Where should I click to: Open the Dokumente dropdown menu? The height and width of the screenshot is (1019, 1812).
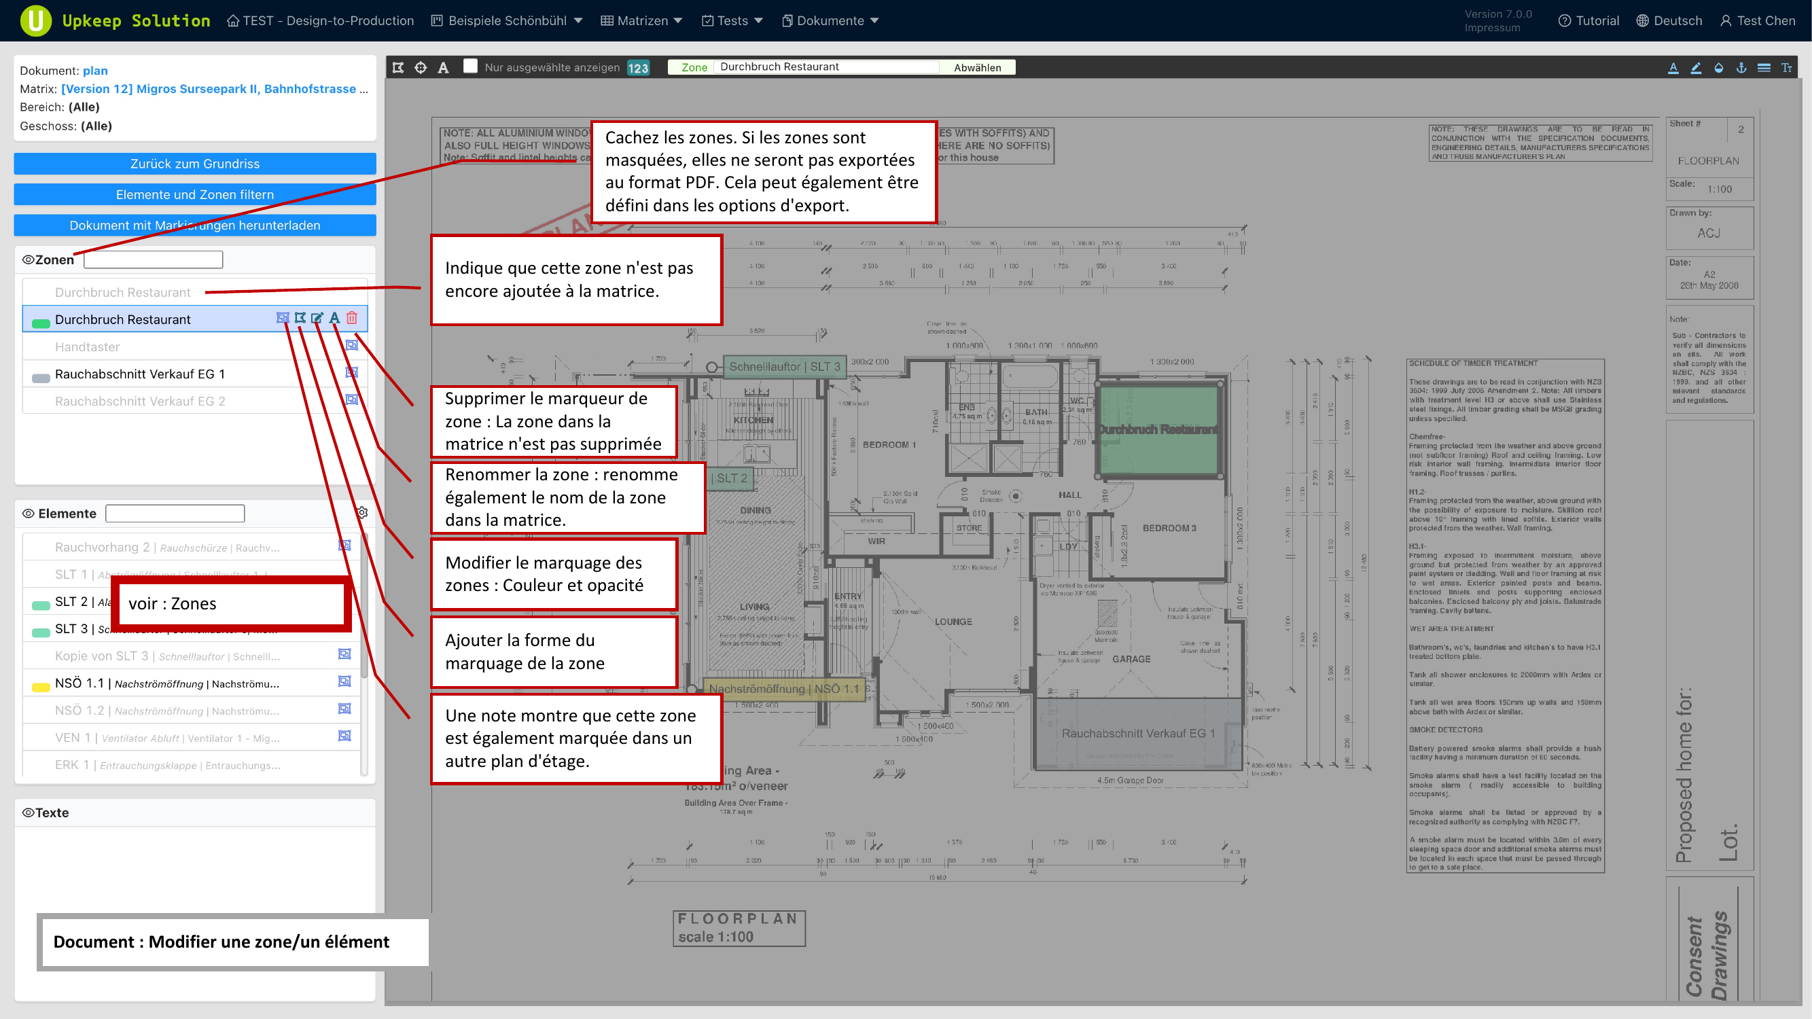pyautogui.click(x=831, y=20)
